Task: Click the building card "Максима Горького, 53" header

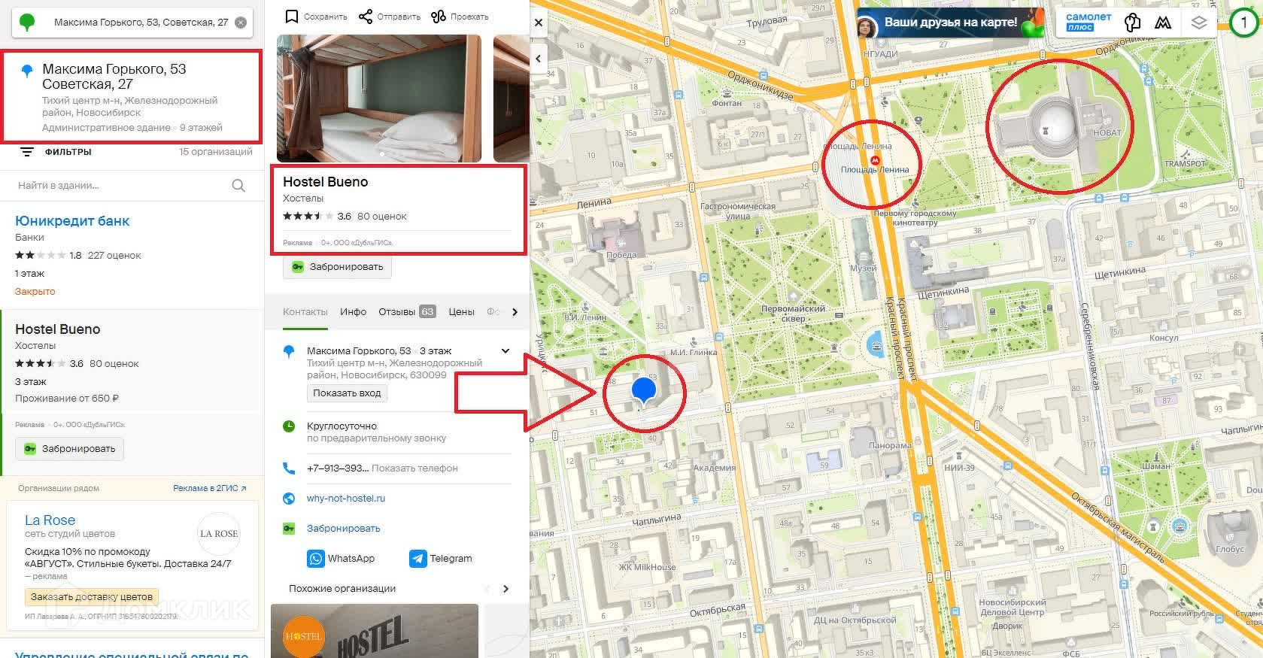Action: coord(114,77)
